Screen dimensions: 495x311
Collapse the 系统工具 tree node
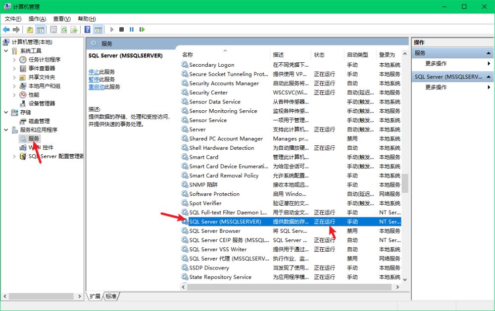point(6,50)
